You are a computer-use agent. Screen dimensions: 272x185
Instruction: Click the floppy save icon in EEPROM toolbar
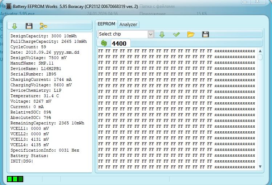206,34
